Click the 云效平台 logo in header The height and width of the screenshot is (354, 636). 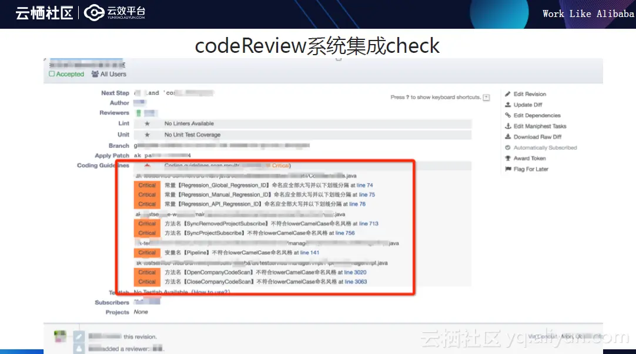(x=115, y=12)
